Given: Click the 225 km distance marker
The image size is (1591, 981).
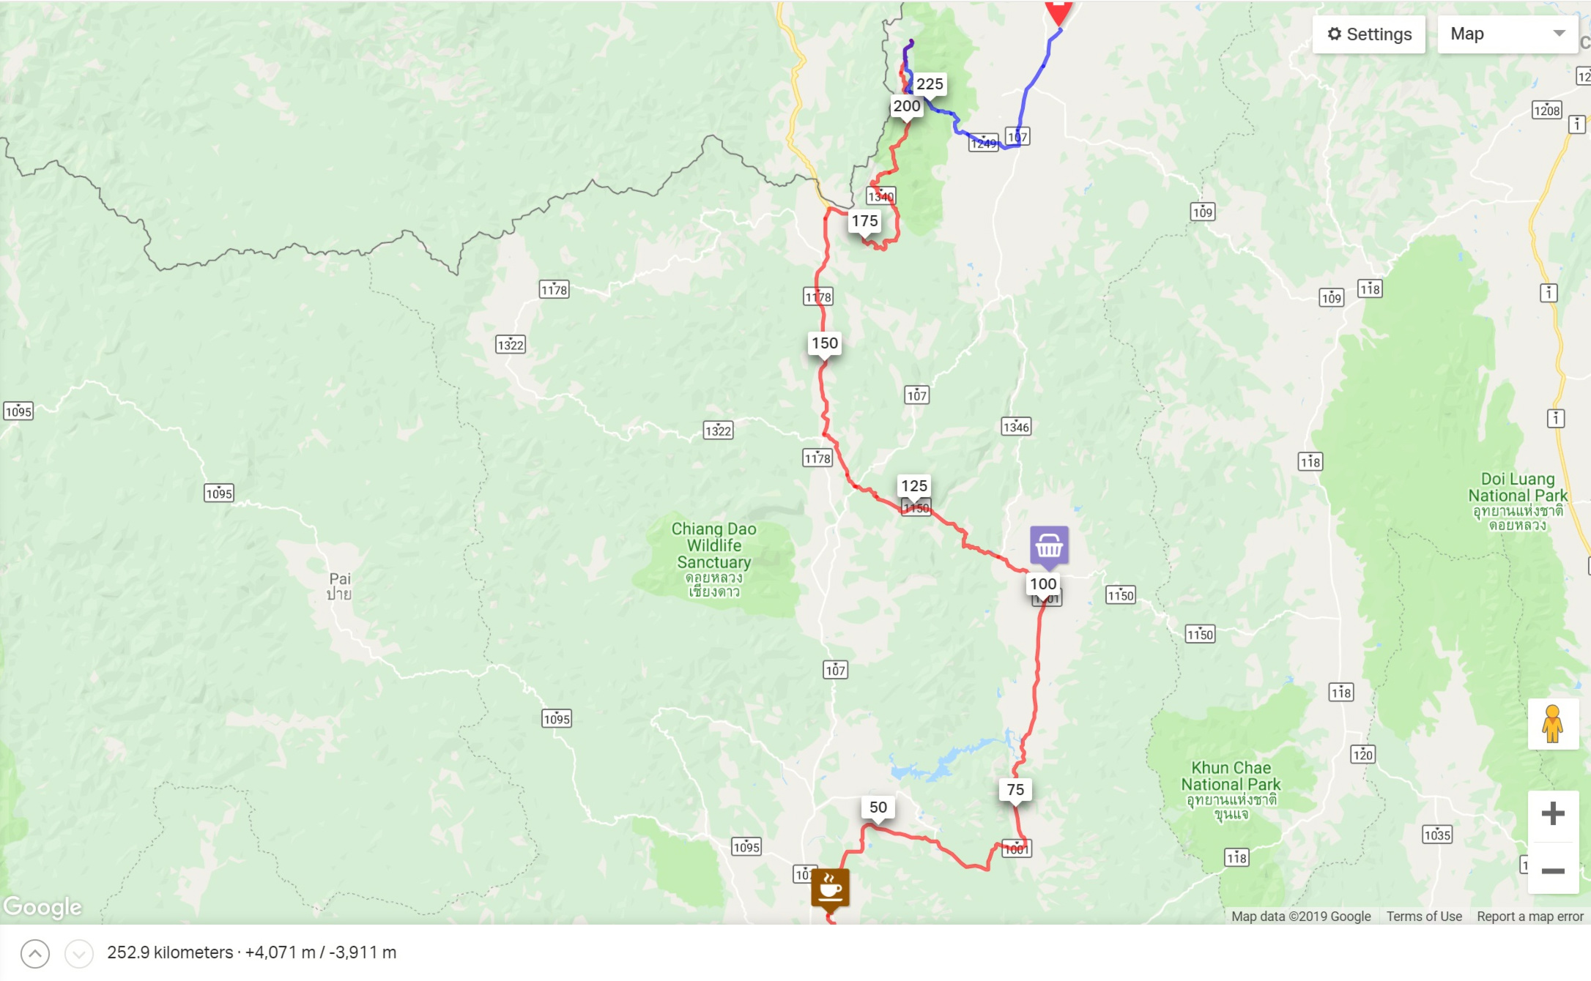Looking at the screenshot, I should coord(930,86).
